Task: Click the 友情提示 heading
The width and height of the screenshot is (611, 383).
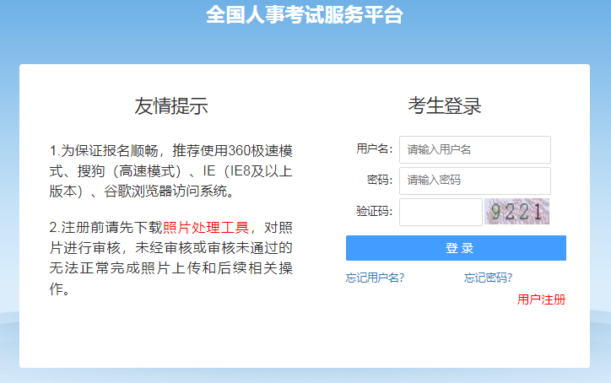Action: tap(171, 106)
